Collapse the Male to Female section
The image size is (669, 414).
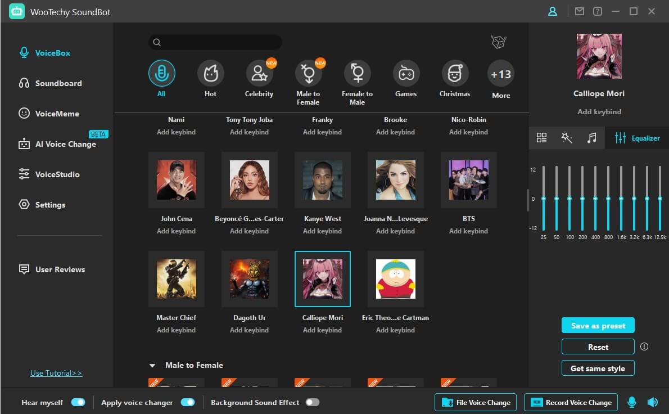pyautogui.click(x=152, y=366)
